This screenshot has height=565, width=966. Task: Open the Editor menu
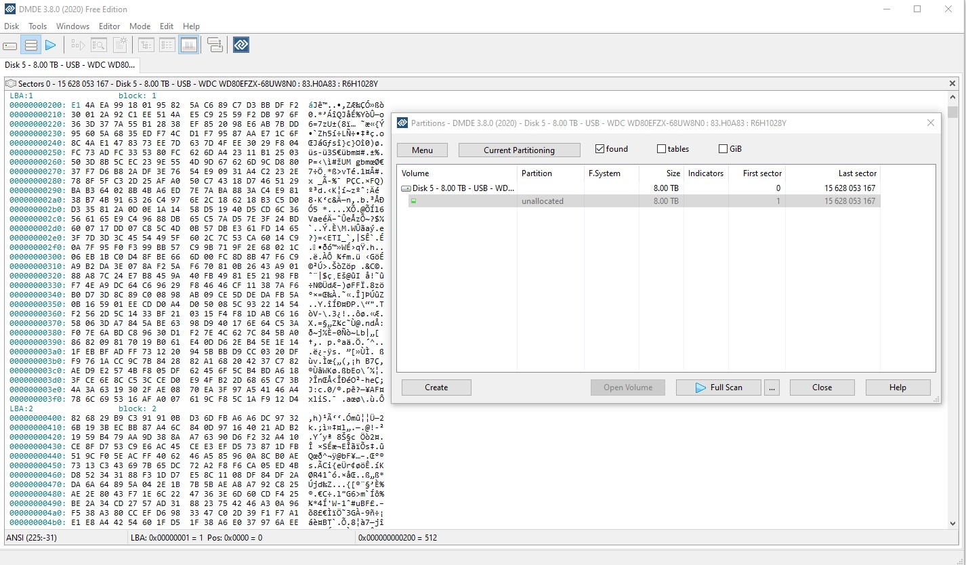(109, 26)
